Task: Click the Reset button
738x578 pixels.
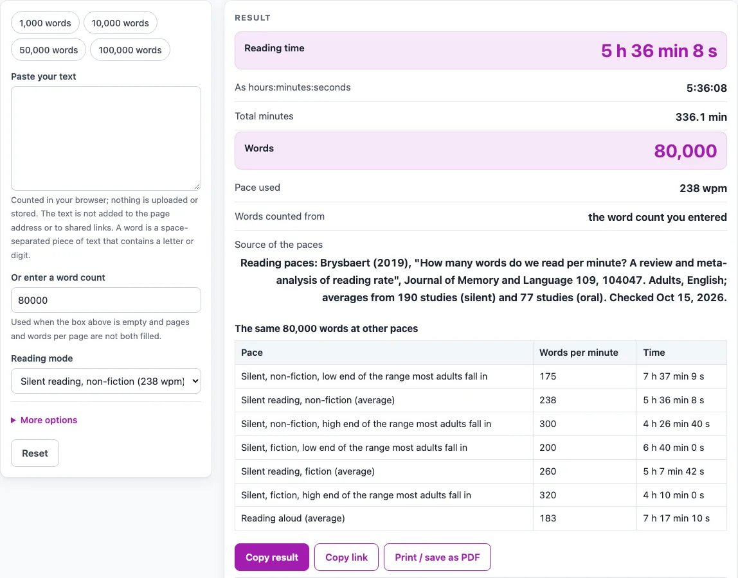Action: (35, 453)
